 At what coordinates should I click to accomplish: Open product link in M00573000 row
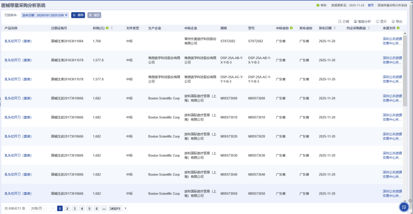point(18,98)
